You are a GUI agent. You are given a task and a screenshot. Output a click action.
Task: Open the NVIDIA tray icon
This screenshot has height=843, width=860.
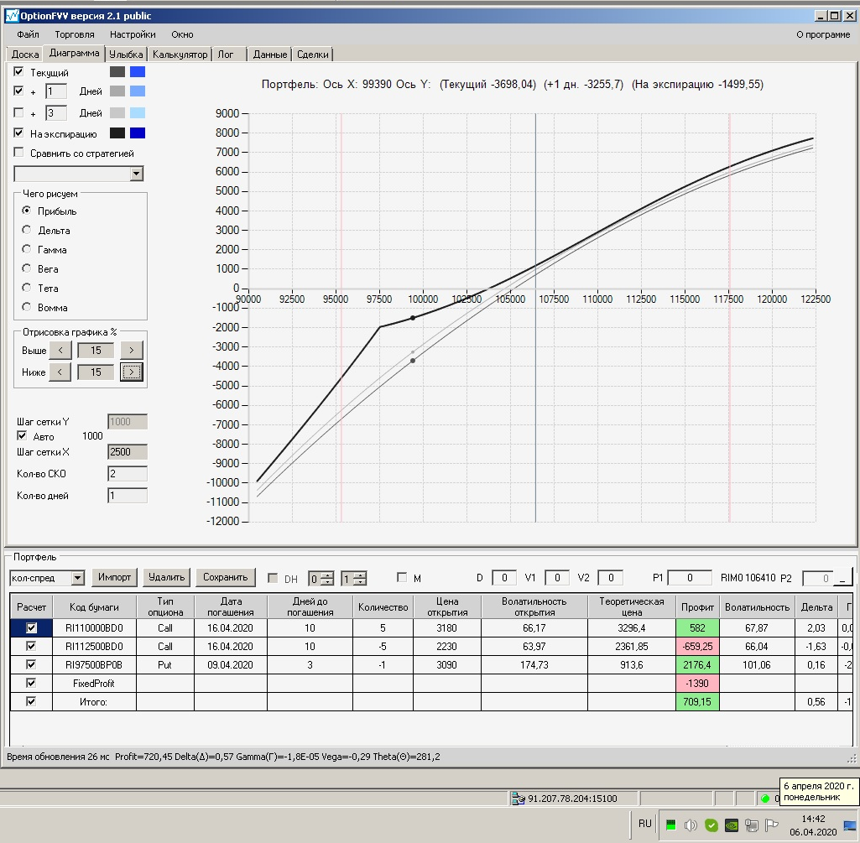pos(731,825)
